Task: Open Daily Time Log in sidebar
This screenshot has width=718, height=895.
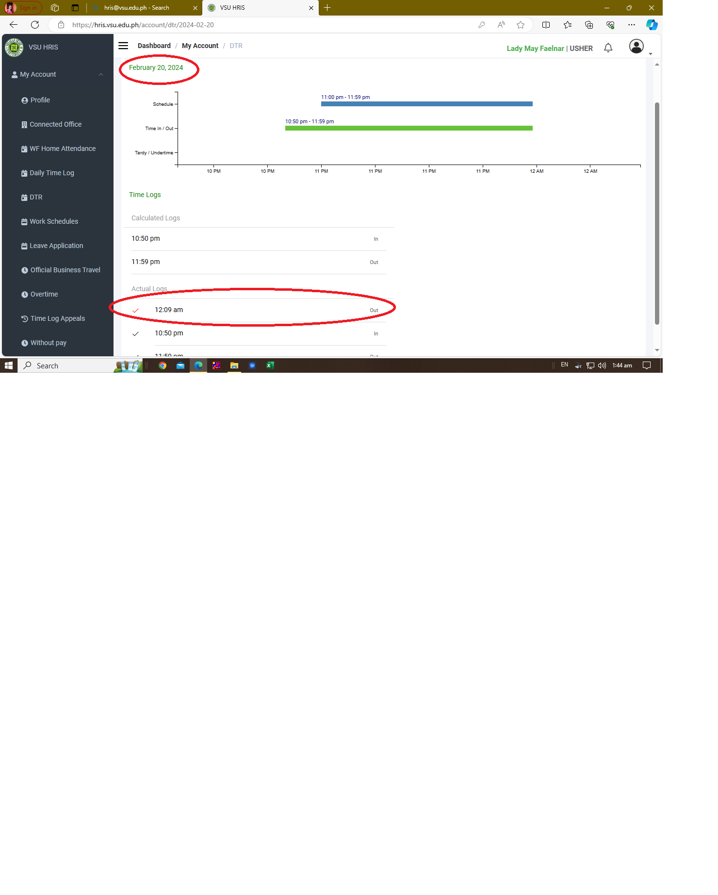Action: 51,173
